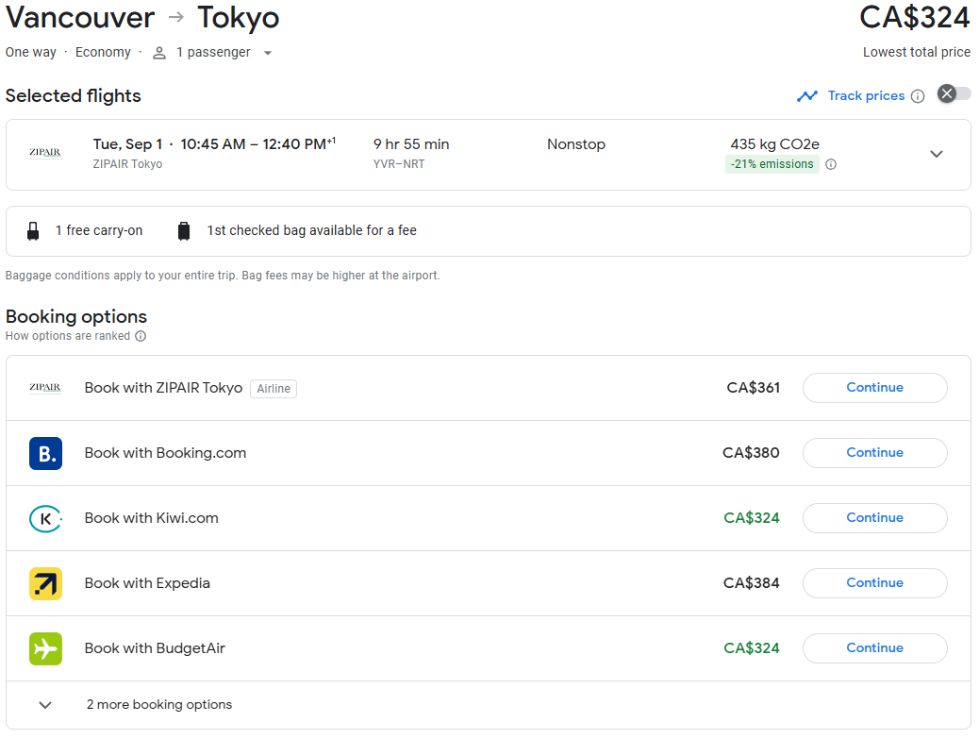The height and width of the screenshot is (739, 979).
Task: Click the How options are ranked info icon
Action: tap(140, 335)
